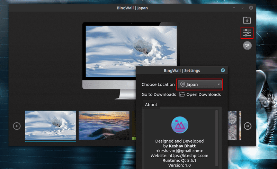Click the BingWall app logo in About
Screen dimensions: 277x169
180,125
